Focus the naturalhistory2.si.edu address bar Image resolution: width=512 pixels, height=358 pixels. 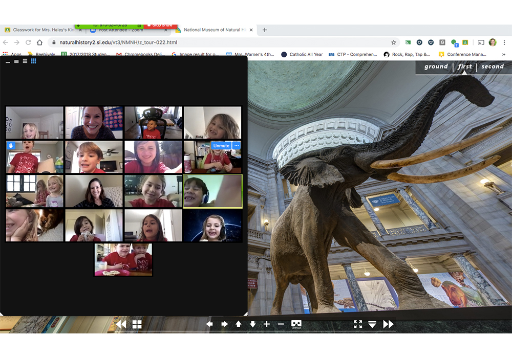[222, 42]
